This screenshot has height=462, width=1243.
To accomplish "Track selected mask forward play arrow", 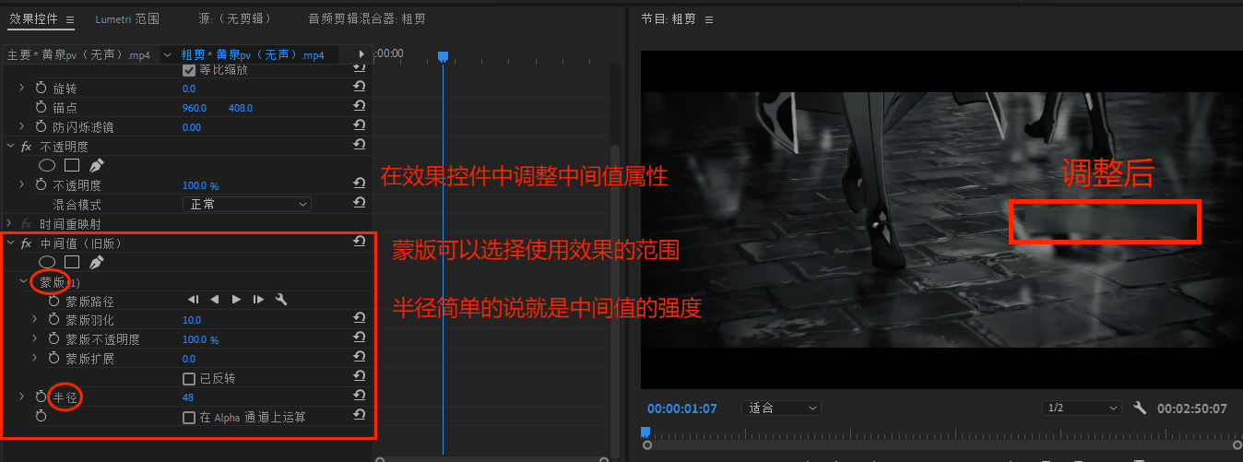I will tap(236, 300).
